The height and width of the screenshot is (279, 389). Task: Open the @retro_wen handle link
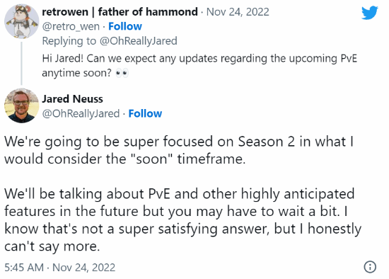coord(71,27)
